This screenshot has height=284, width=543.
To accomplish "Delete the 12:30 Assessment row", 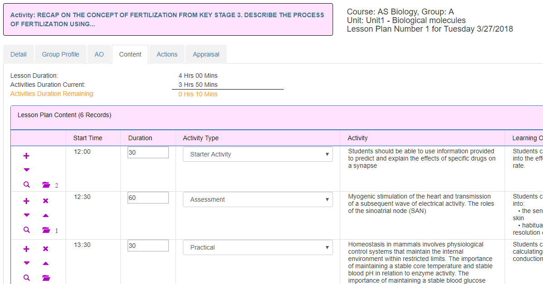I will [x=45, y=201].
